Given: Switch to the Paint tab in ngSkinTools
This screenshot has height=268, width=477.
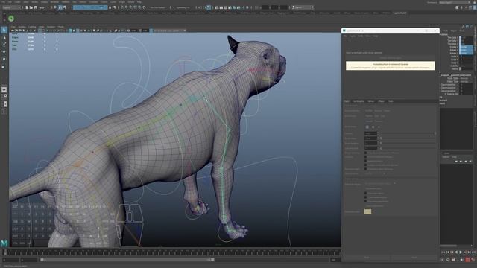Looking at the screenshot, I should (347, 101).
